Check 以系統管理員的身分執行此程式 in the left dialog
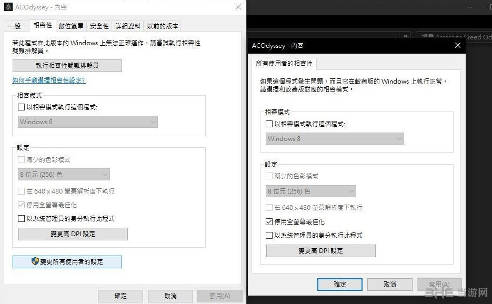The image size is (492, 304). click(x=22, y=218)
